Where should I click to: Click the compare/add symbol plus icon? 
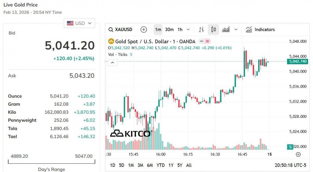(144, 30)
